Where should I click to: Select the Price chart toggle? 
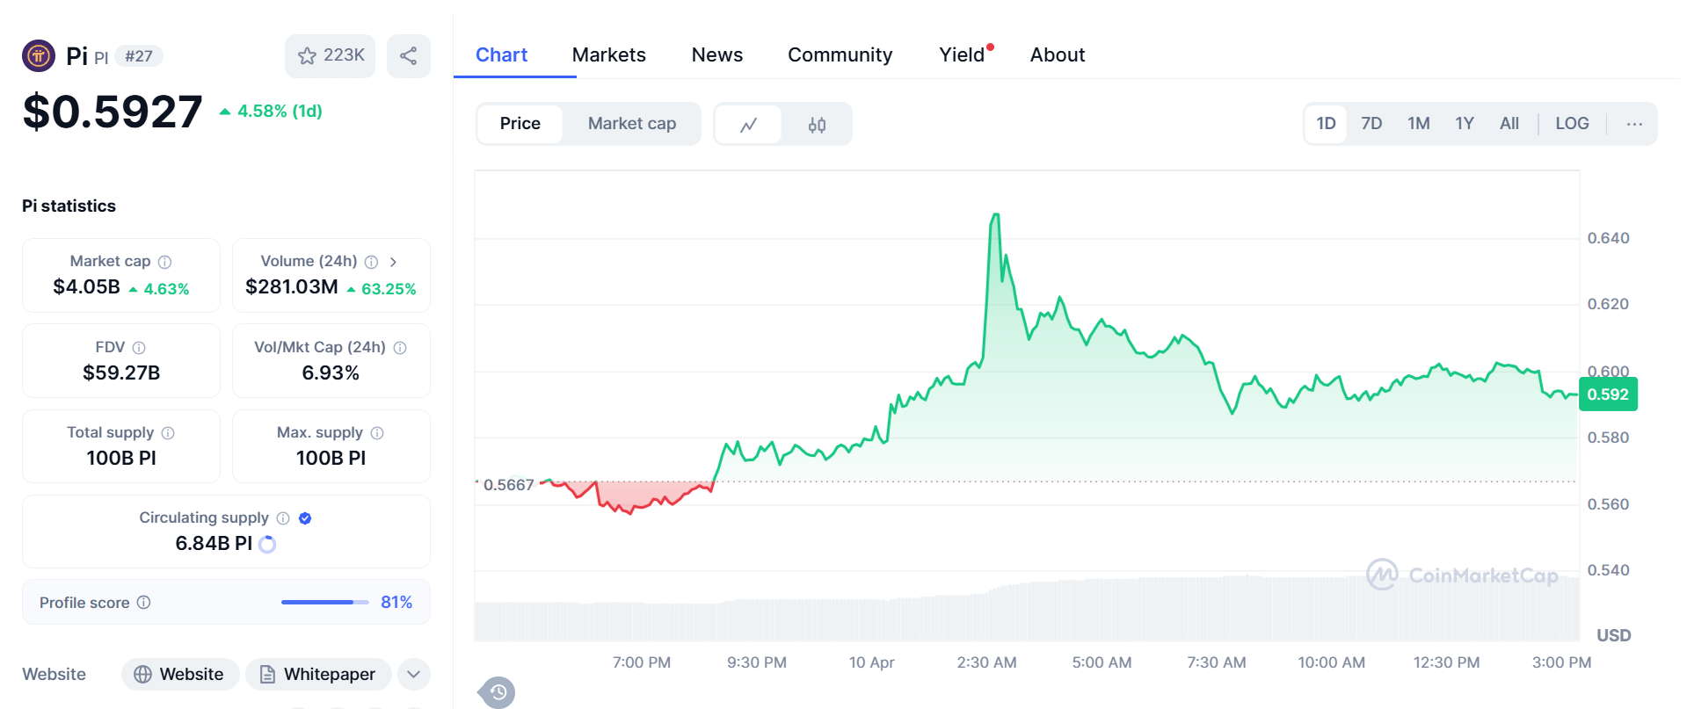[x=520, y=124]
